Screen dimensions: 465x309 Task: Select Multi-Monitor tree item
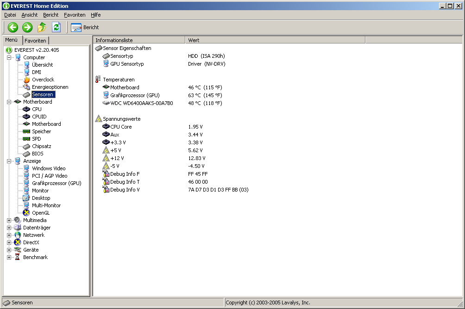(x=46, y=205)
